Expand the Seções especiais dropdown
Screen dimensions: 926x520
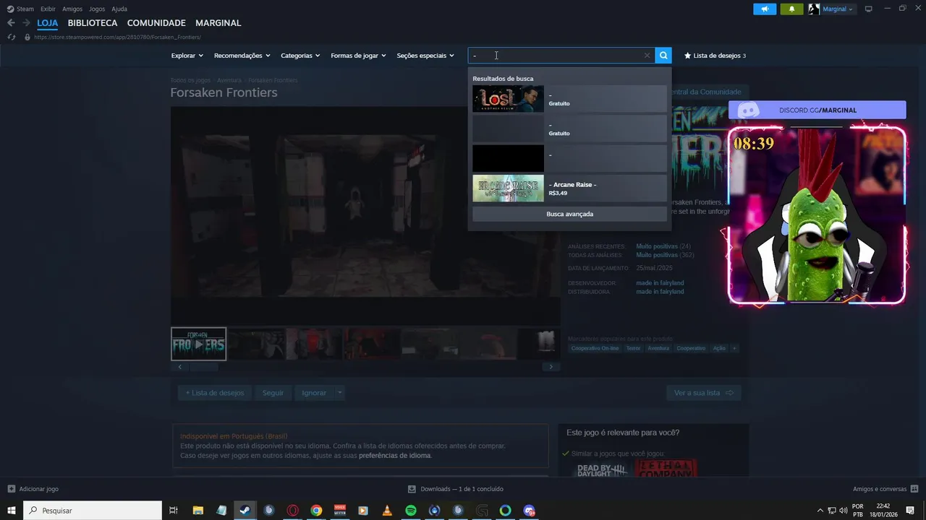pos(425,56)
